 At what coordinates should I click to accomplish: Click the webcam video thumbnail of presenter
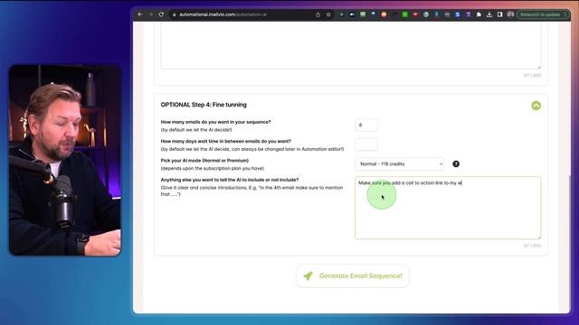65,161
